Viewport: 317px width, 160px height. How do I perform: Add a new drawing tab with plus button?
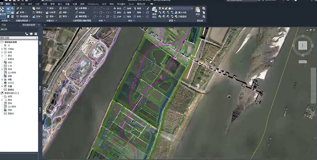(45, 25)
